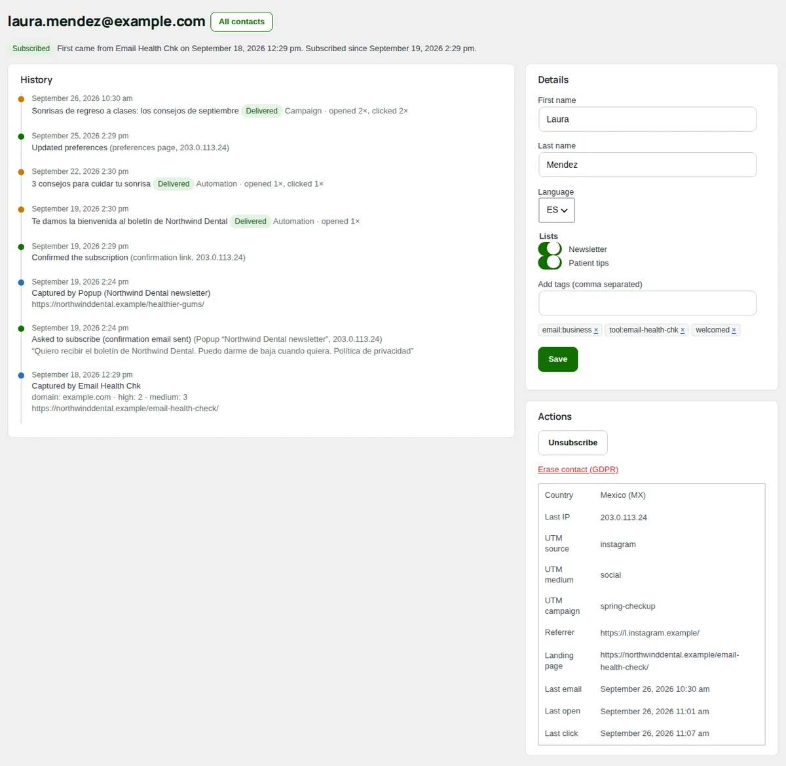Remove the tool:email-health-chk tag
Image resolution: width=786 pixels, height=766 pixels.
[683, 331]
